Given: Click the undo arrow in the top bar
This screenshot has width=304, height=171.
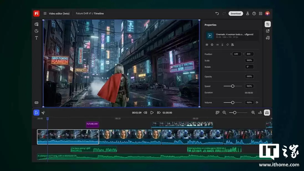Looking at the screenshot, I should 217,13.
